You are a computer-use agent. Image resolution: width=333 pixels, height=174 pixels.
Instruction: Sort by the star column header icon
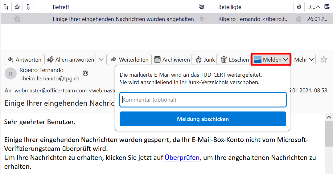pyautogui.click(x=17, y=7)
